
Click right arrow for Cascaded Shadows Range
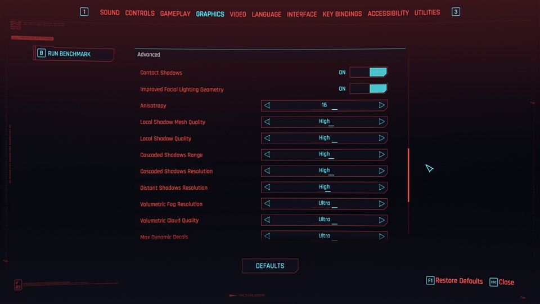381,154
